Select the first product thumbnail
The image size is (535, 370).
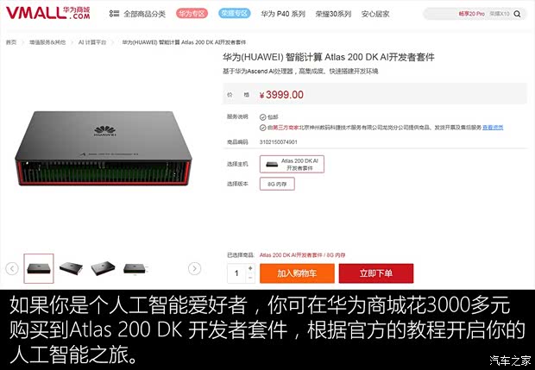(39, 268)
